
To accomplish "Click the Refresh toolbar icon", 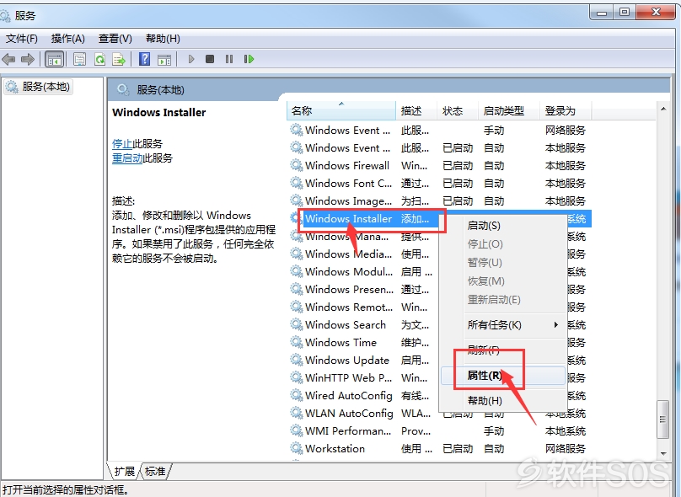I will point(100,59).
